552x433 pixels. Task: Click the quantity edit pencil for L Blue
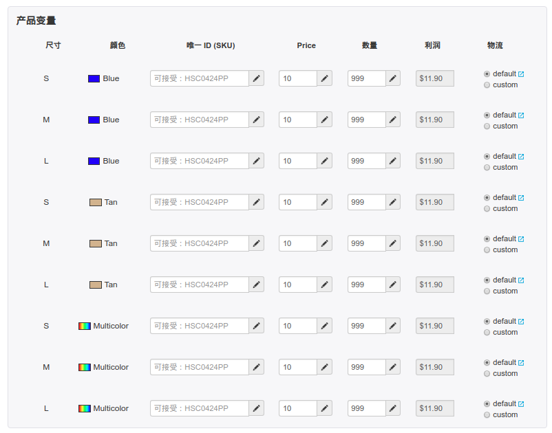coord(393,161)
